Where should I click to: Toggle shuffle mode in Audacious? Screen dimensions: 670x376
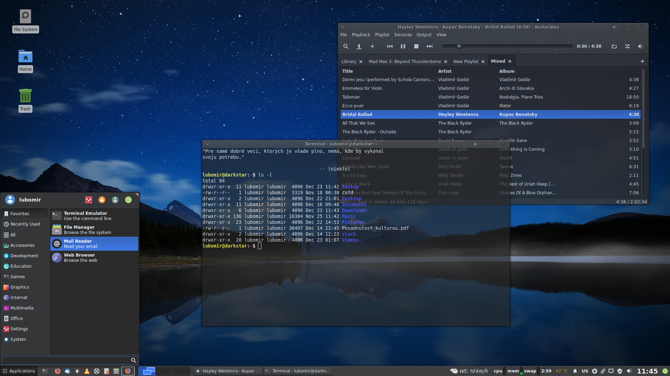pyautogui.click(x=627, y=46)
